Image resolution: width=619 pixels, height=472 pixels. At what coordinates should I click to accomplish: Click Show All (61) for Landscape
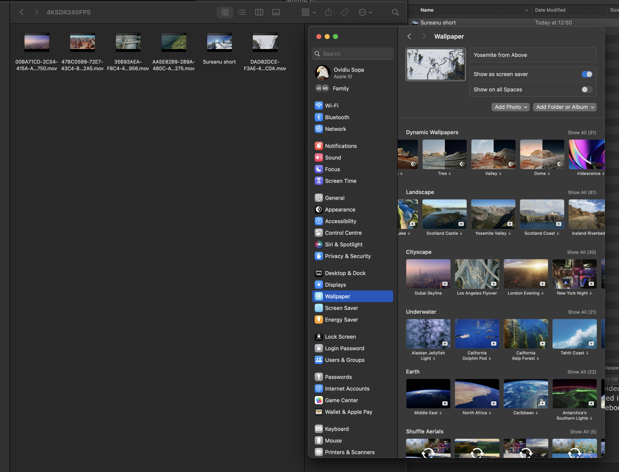(582, 192)
